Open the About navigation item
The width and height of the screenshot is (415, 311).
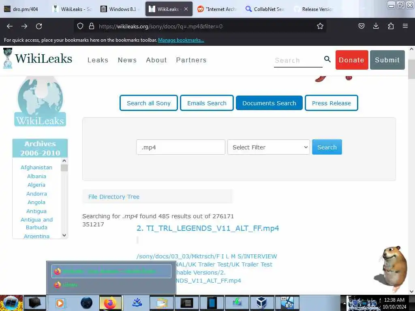tap(156, 60)
